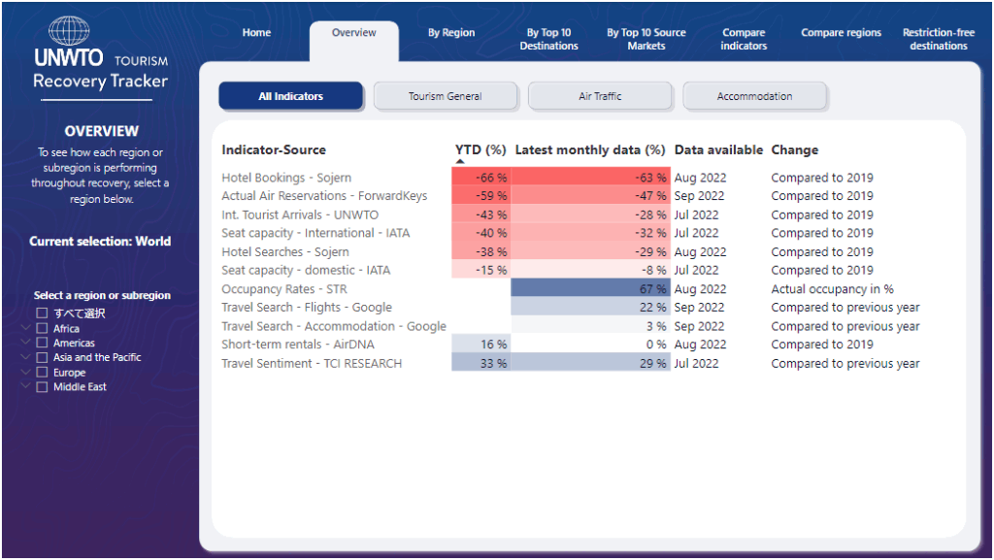Expand the Europe subregion chevron

tap(26, 372)
